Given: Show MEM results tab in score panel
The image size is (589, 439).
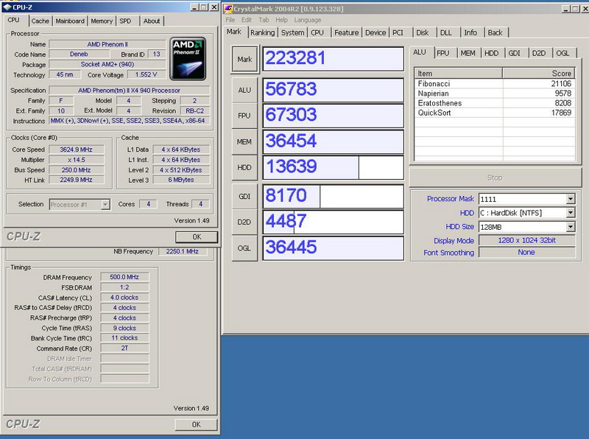Looking at the screenshot, I should coord(468,53).
